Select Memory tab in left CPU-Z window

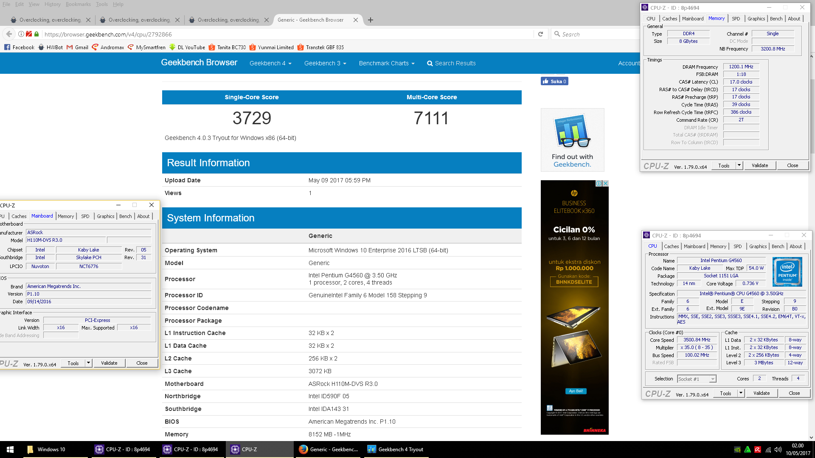coord(66,216)
